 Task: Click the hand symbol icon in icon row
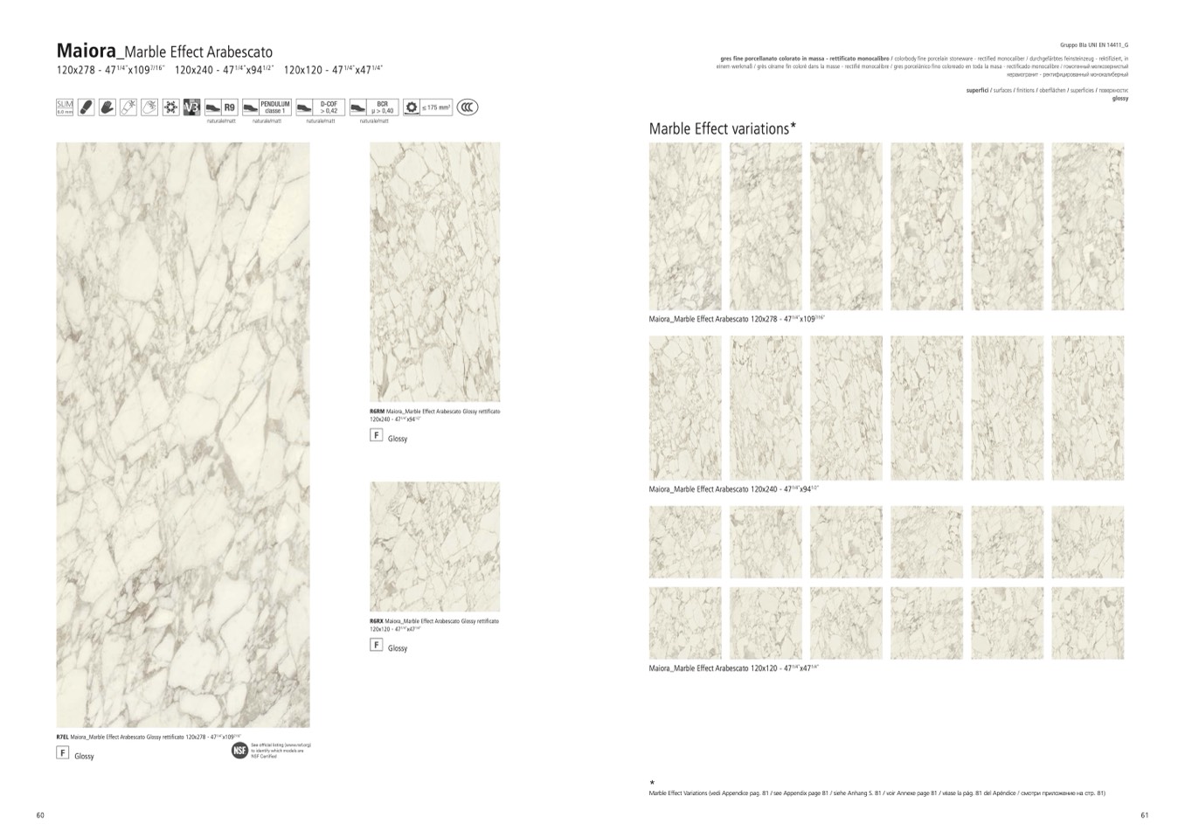coord(107,107)
